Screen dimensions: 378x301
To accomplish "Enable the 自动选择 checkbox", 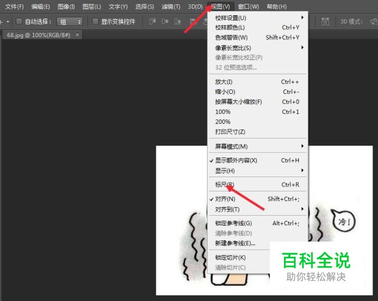I will [x=19, y=21].
